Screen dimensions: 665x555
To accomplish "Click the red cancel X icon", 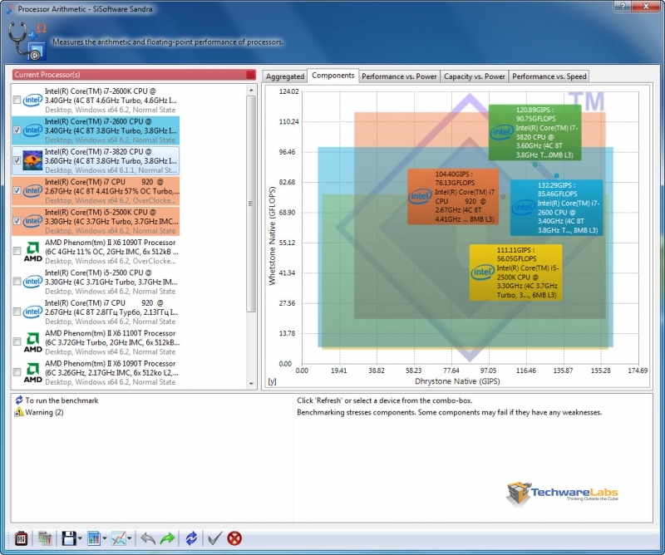I will (x=234, y=538).
